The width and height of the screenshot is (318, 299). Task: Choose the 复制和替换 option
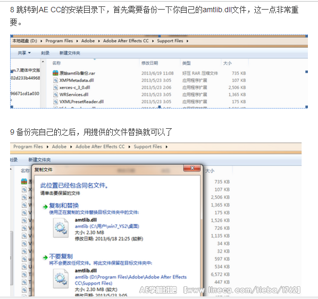coord(64,205)
